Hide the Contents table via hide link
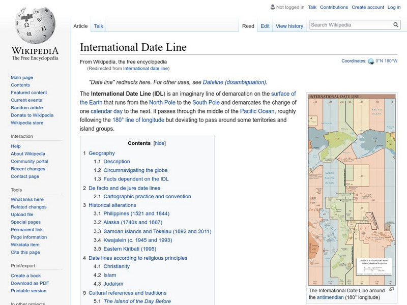 (160, 143)
